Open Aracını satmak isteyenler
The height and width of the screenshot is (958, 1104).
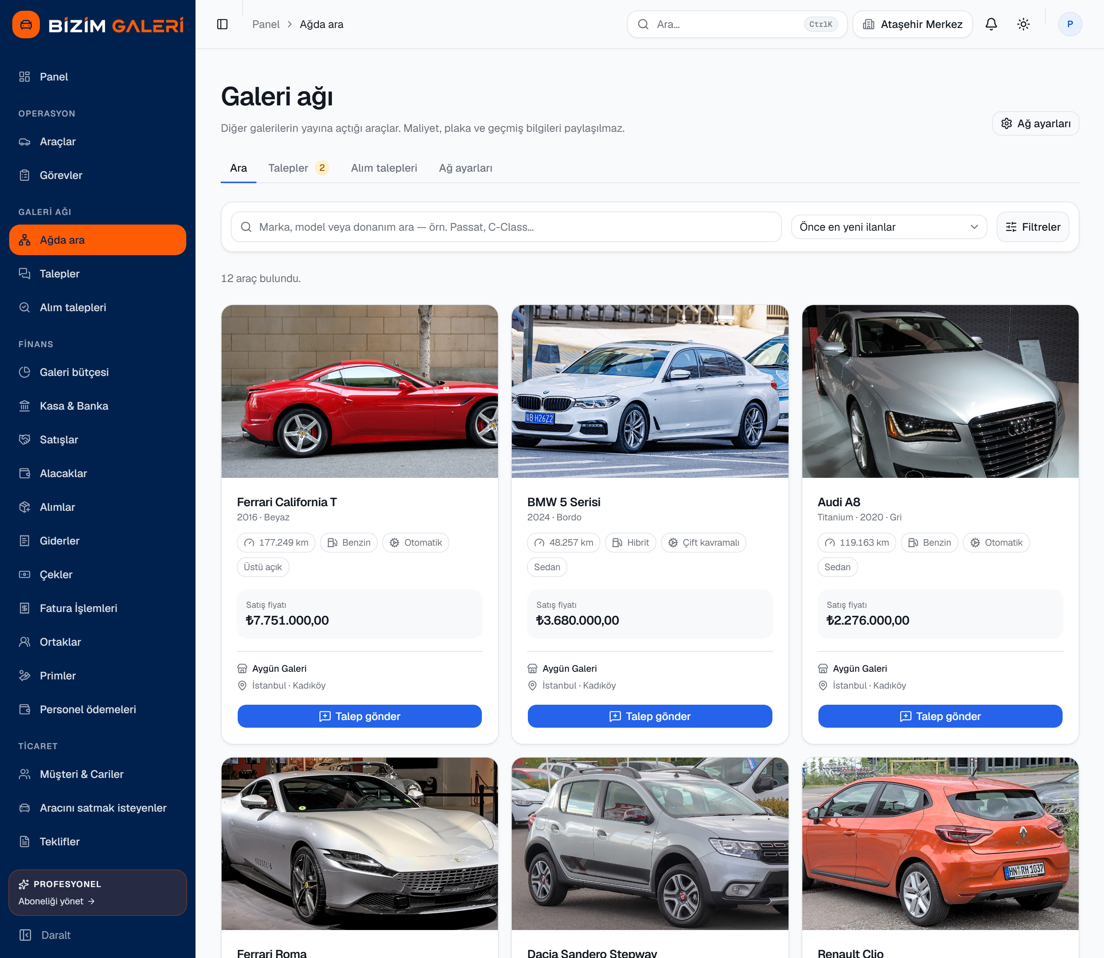coord(97,808)
